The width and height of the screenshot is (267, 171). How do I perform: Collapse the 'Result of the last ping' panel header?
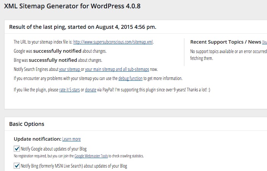coord(83,27)
